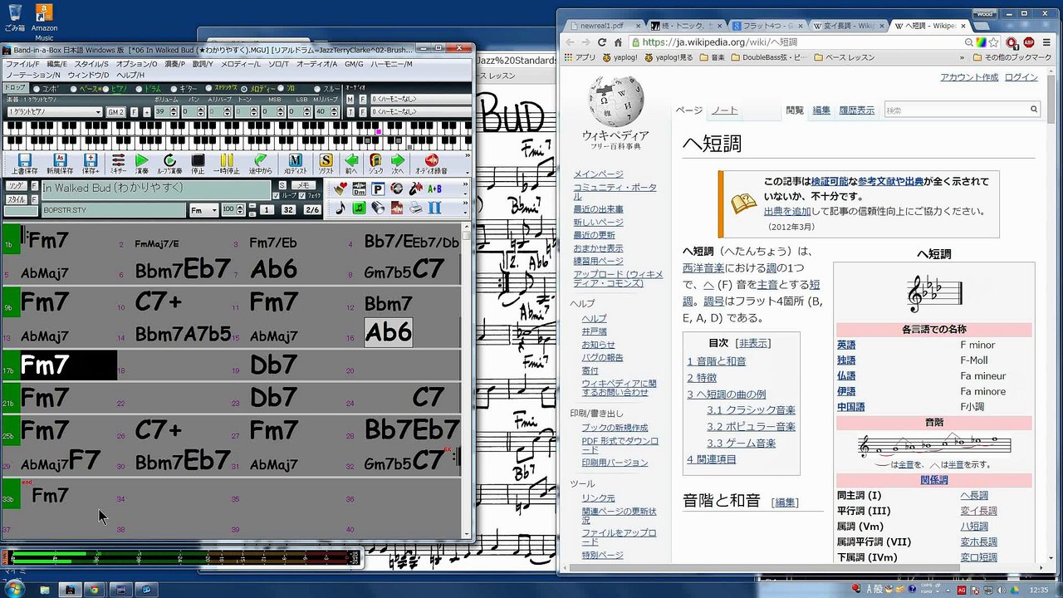Click the Windows Start button

coord(14,589)
